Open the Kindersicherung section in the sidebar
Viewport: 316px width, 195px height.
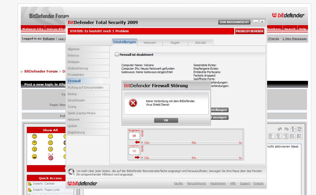pos(88,68)
